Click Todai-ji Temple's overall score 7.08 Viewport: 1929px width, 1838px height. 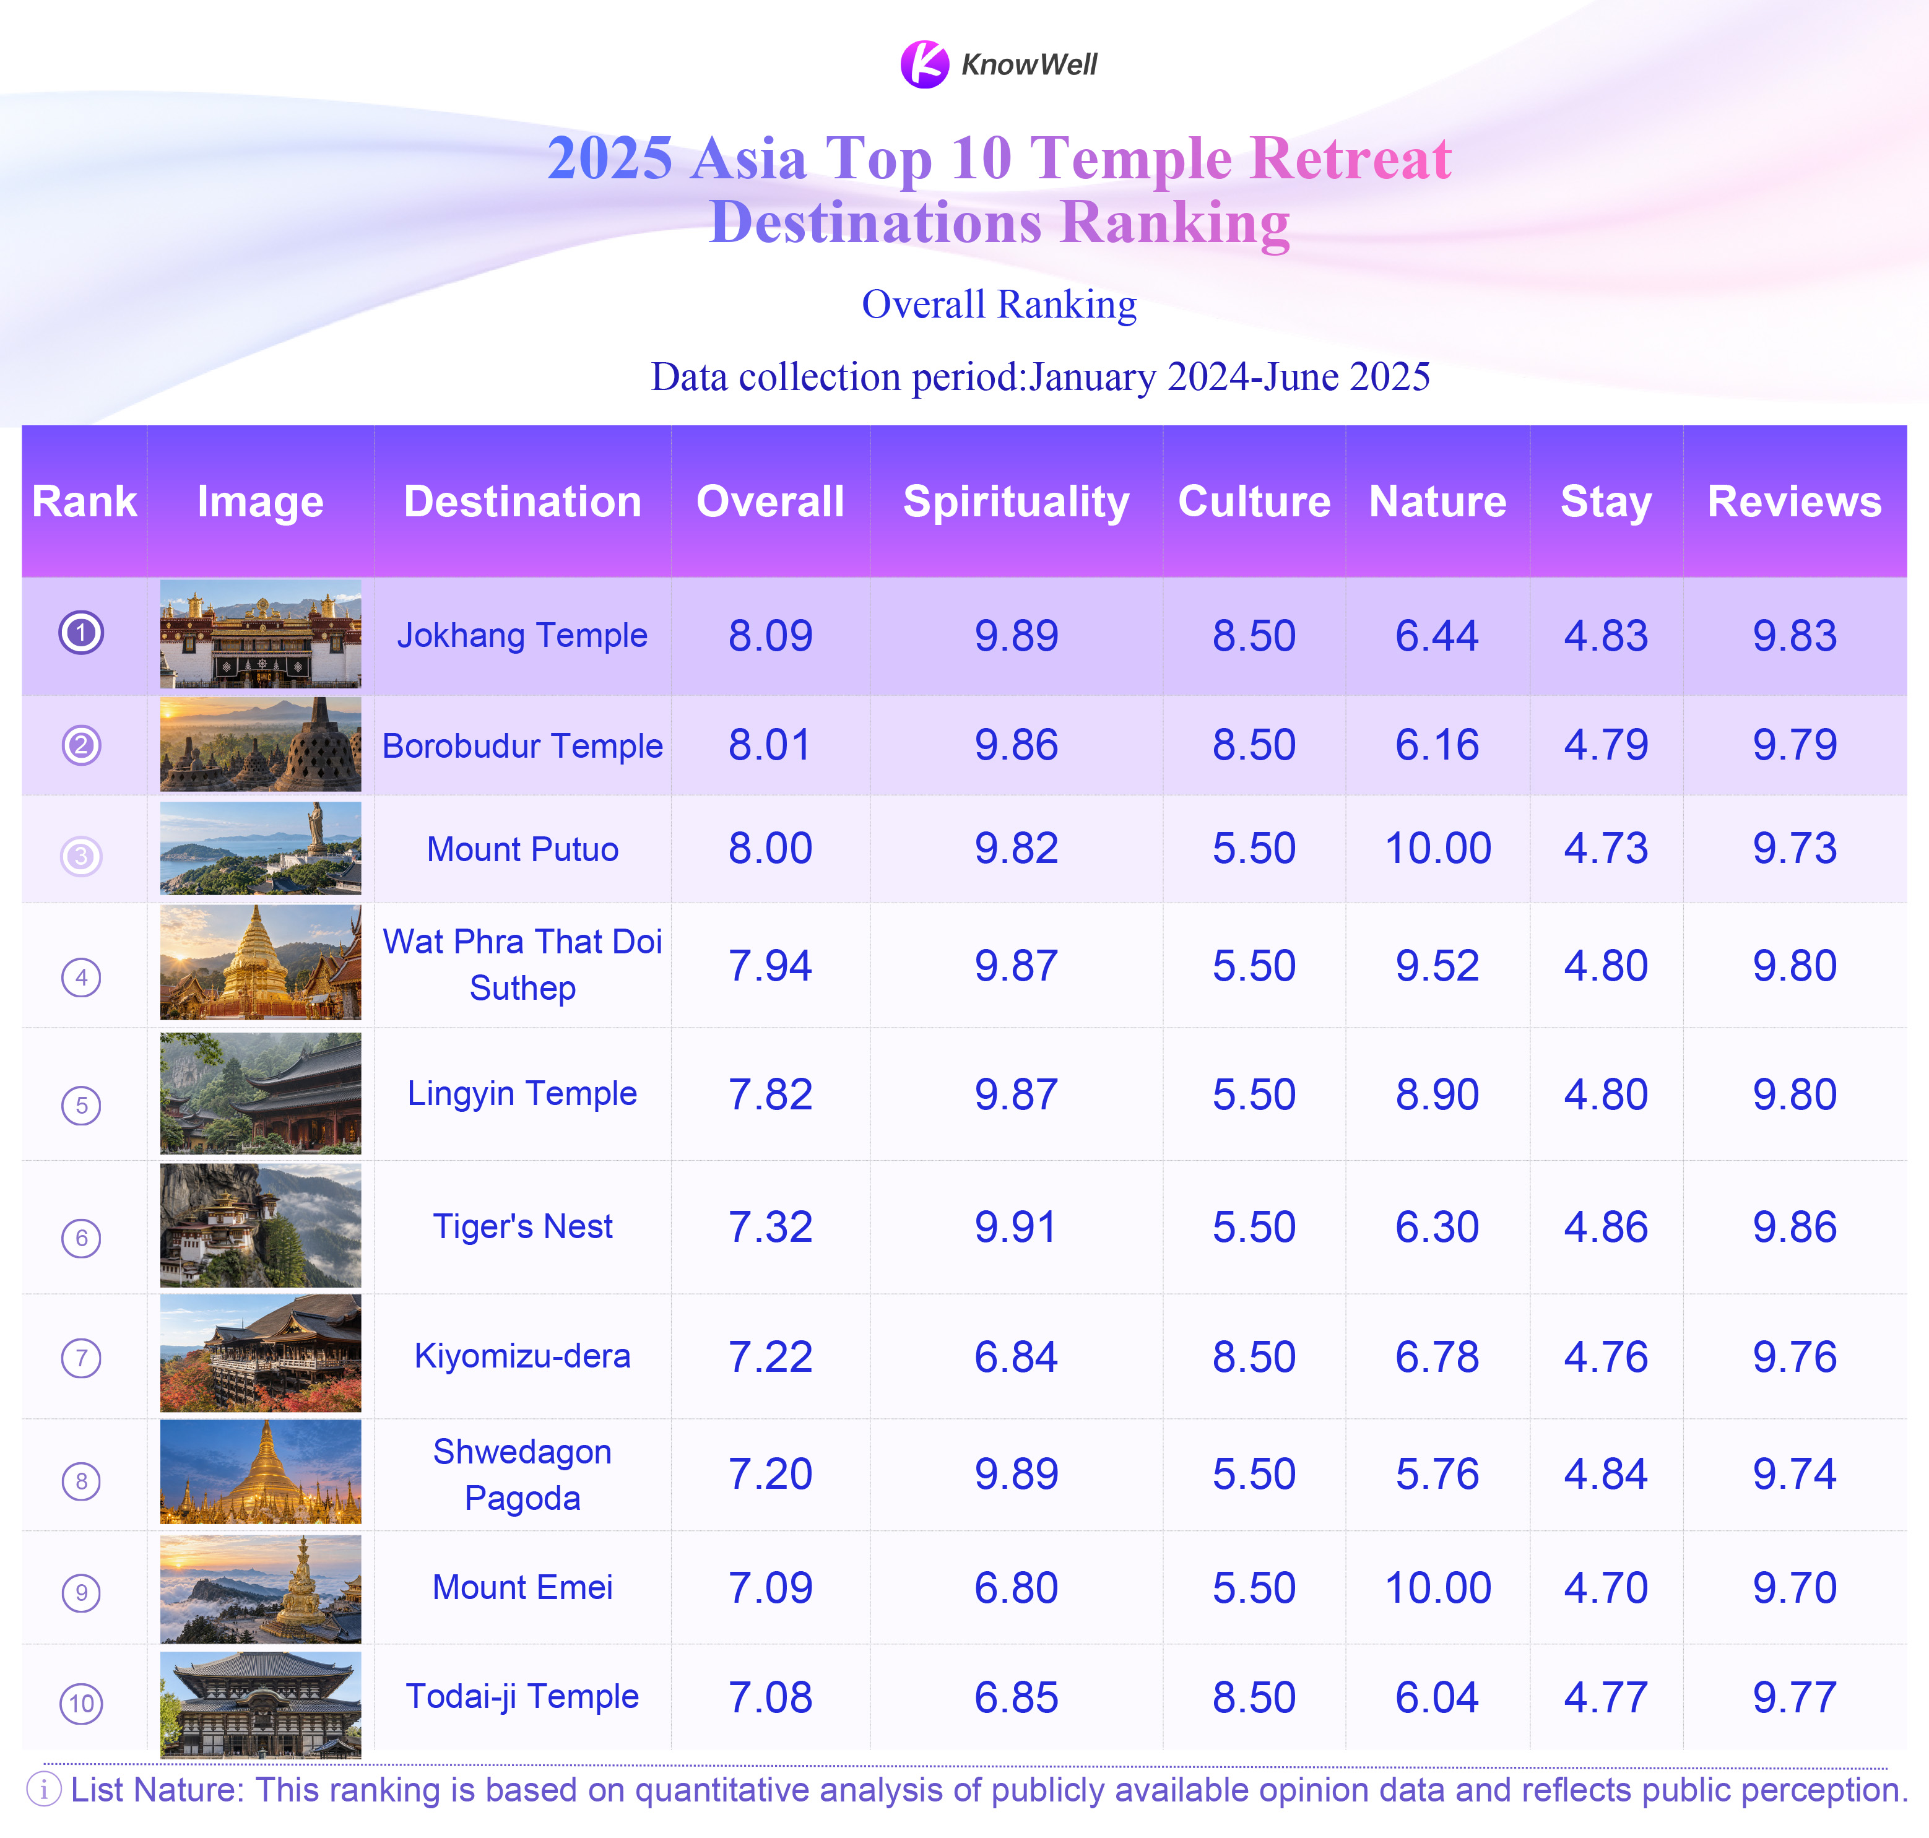[x=770, y=1697]
